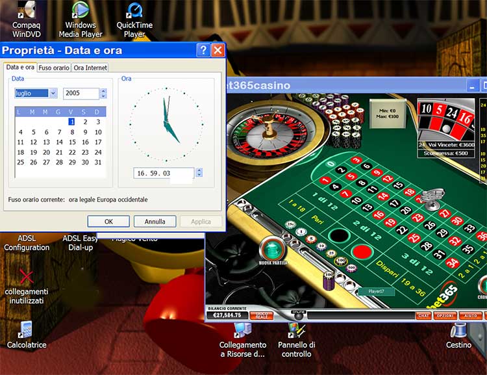Screen dimensions: 487x375
Task: Click Gioco Reale button in casino
Action: click(261, 316)
